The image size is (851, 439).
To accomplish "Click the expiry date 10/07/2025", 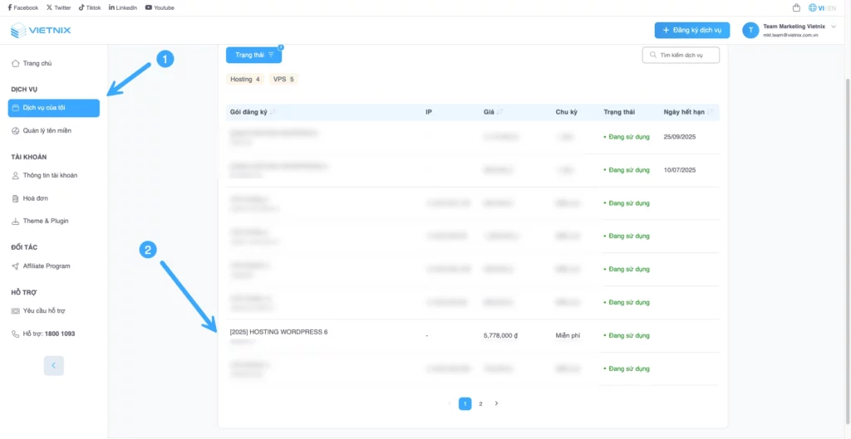I will 680,170.
